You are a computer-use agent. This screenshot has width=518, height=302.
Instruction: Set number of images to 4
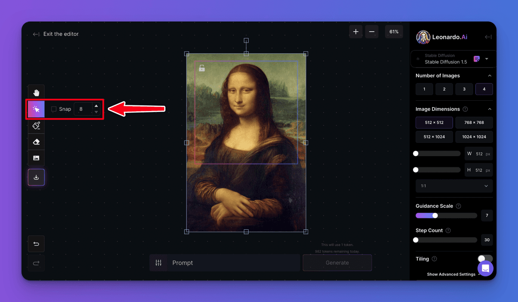point(484,89)
